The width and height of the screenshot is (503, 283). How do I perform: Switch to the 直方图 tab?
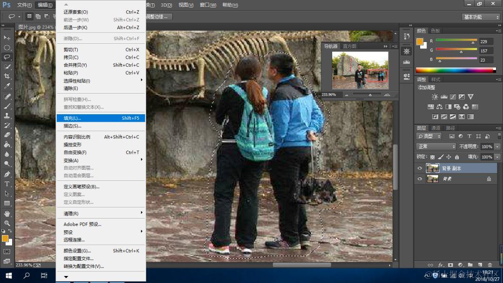349,46
